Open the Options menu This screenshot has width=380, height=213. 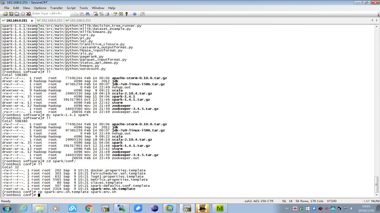pyautogui.click(x=40, y=8)
